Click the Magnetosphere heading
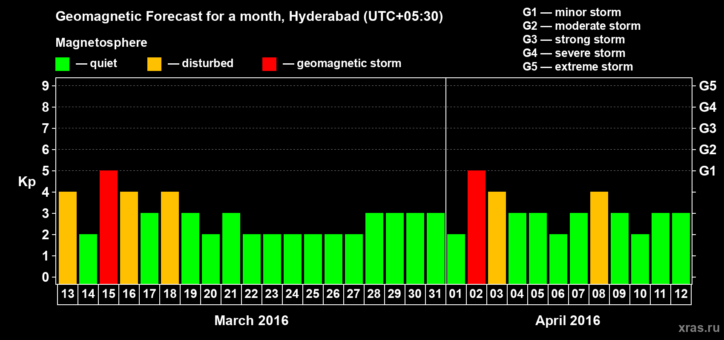724x340 pixels. 101,42
